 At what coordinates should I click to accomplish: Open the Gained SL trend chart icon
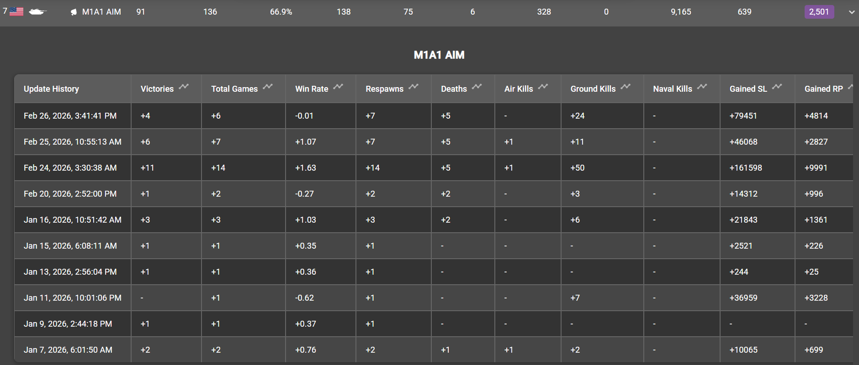[x=777, y=87]
